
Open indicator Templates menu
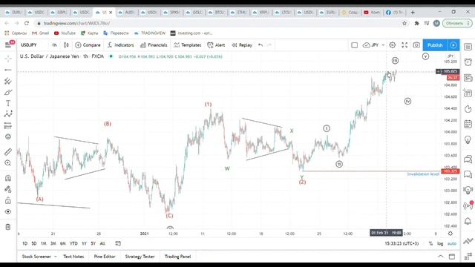(x=188, y=45)
